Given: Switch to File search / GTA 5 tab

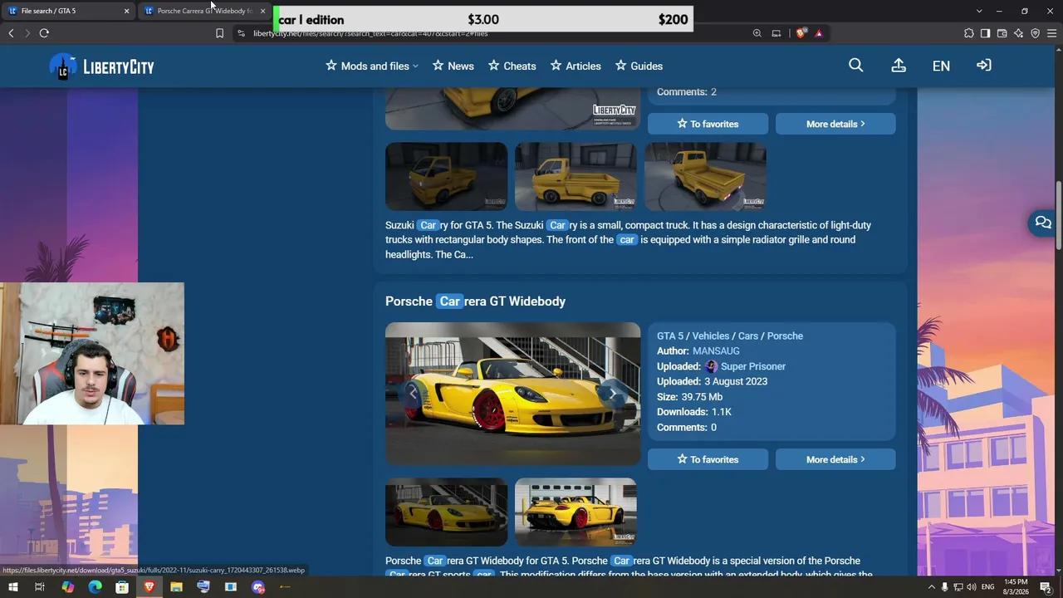Looking at the screenshot, I should (69, 11).
